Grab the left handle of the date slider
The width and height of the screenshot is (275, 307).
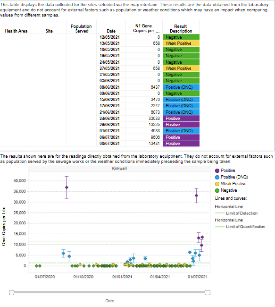point(11,292)
